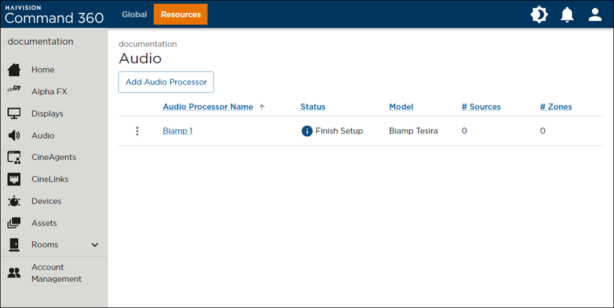Screen dimensions: 614x308
Task: Open the Devices section icon
Action: tap(14, 201)
